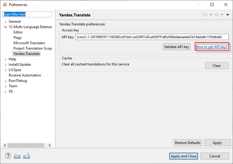Collapse the 1C:Multi-Language Extension node

coord(6,27)
